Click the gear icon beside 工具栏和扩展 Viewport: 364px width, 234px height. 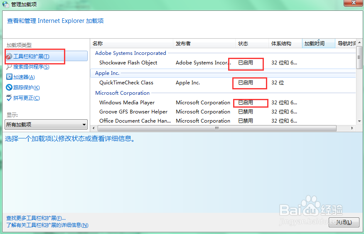coord(9,57)
